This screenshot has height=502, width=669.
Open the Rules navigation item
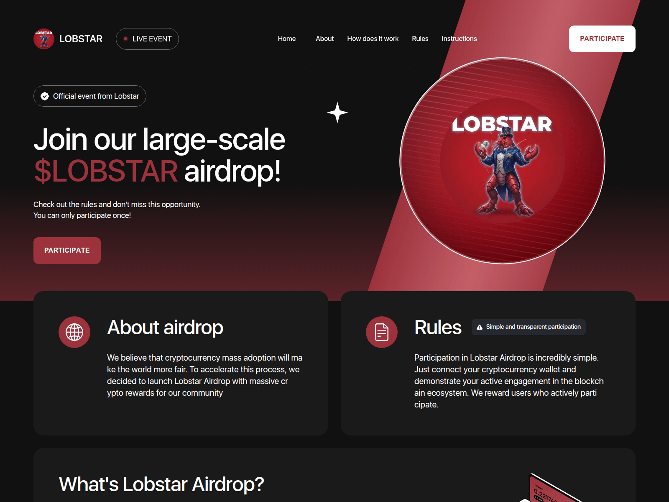420,38
